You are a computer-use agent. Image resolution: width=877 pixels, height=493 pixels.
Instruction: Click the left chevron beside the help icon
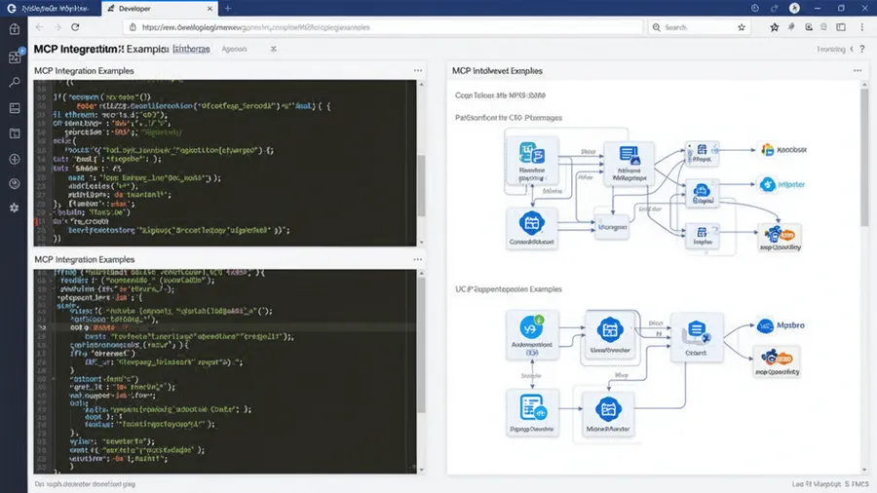(x=852, y=49)
